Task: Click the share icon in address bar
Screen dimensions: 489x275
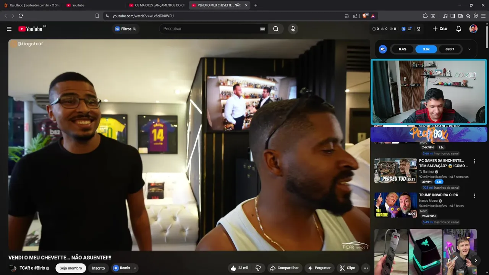Action: tap(355, 16)
